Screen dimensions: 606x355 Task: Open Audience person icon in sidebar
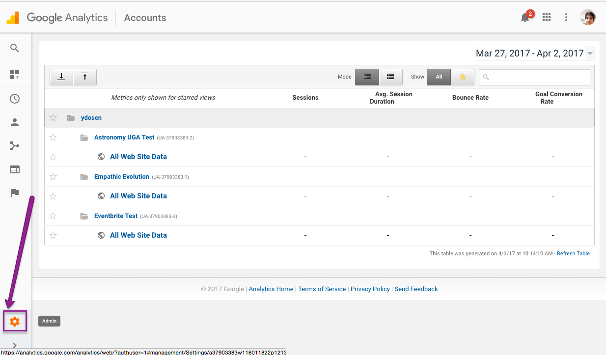coord(15,122)
